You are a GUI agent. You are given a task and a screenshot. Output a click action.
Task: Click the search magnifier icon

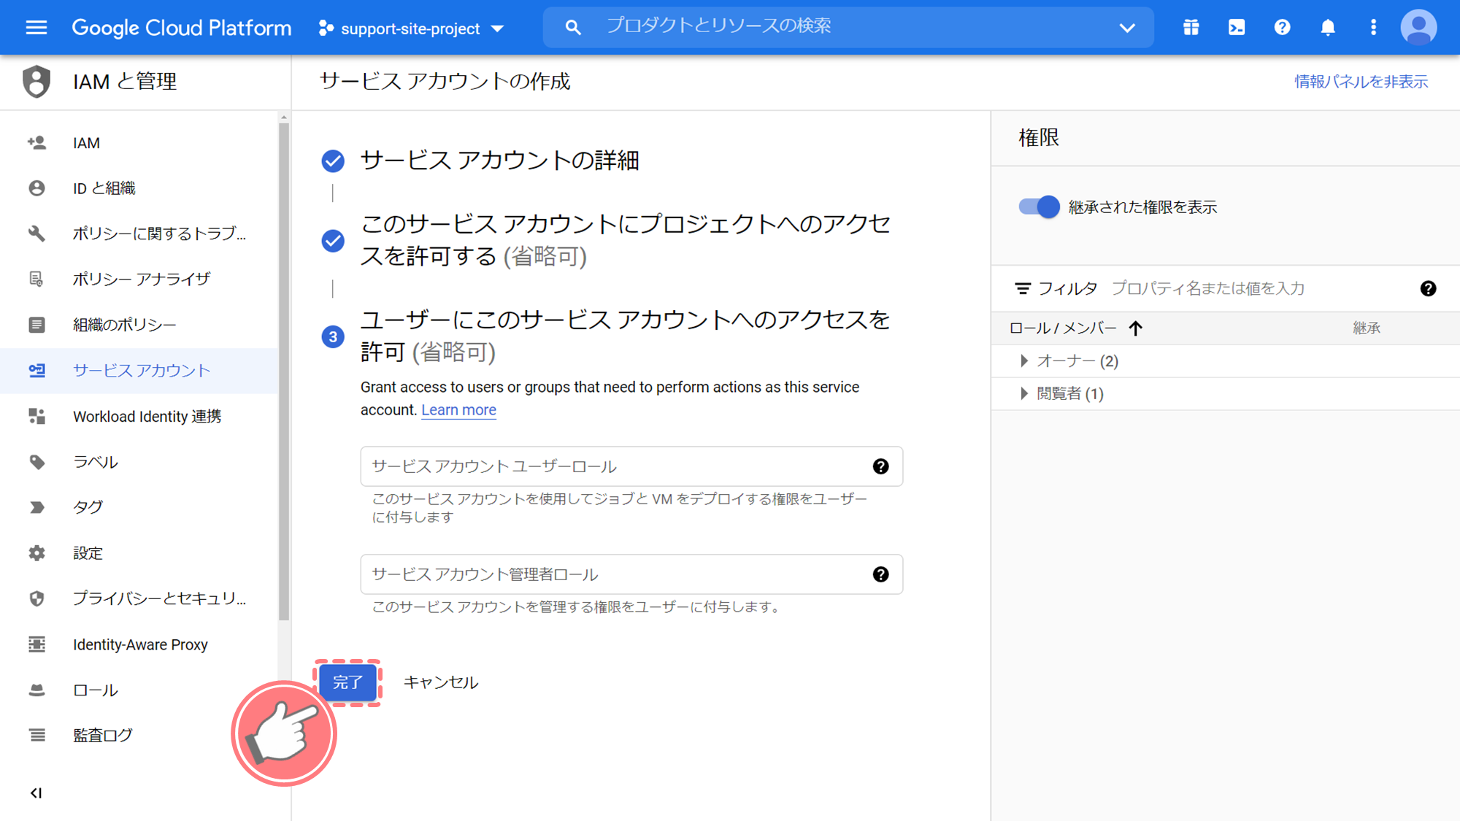pyautogui.click(x=573, y=28)
